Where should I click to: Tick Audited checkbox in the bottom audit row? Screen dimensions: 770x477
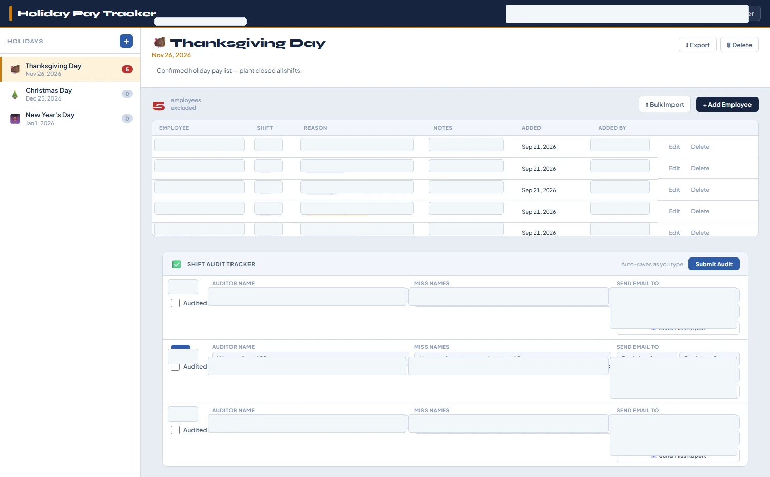pyautogui.click(x=175, y=430)
